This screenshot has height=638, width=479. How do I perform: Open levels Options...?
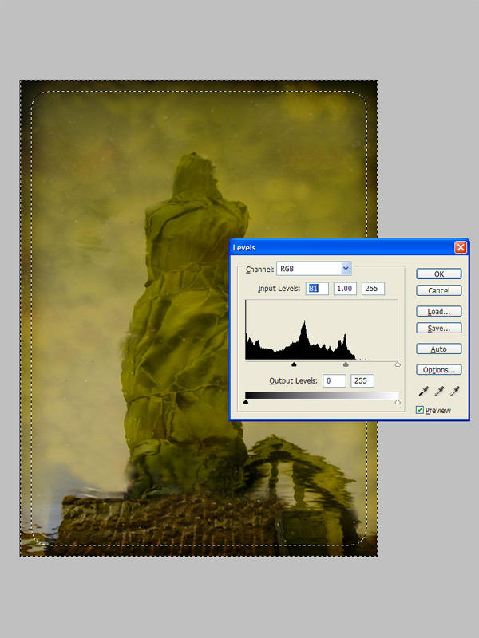(438, 369)
